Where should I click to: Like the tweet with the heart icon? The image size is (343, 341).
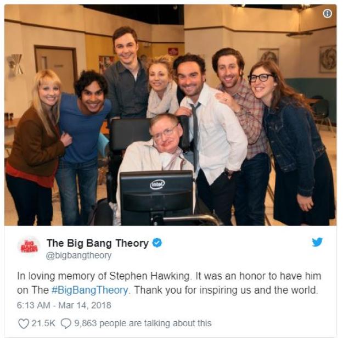24,323
